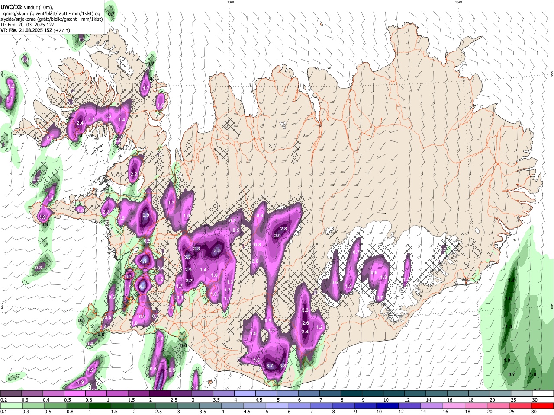Click the magenta 1.5 swatch, upper legend row

tap(138, 394)
